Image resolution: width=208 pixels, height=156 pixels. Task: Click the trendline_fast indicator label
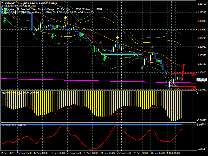click(x=14, y=125)
